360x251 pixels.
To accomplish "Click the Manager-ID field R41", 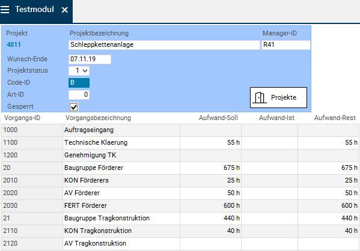I will coord(286,45).
